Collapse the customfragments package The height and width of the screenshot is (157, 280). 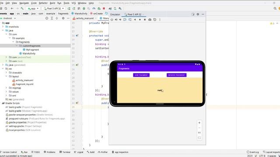(17, 46)
